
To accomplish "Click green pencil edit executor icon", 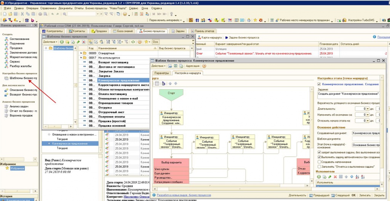I will coord(330,177).
